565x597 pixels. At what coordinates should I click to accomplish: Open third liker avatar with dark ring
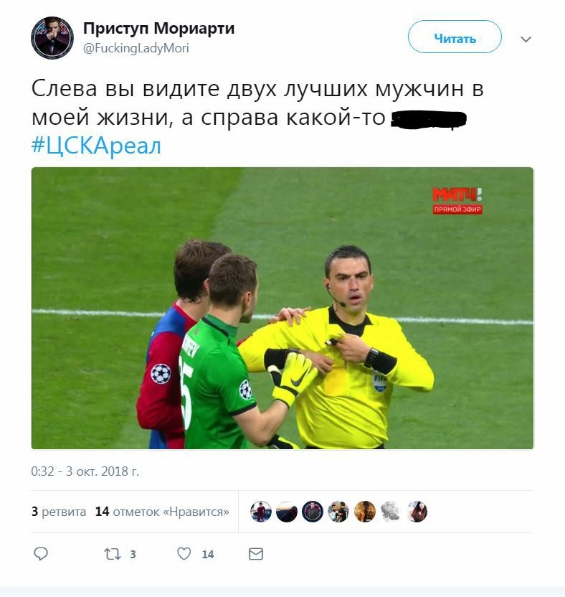[313, 512]
